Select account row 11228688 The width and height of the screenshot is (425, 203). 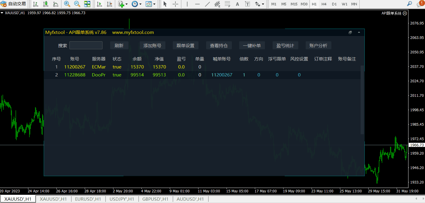click(x=202, y=75)
